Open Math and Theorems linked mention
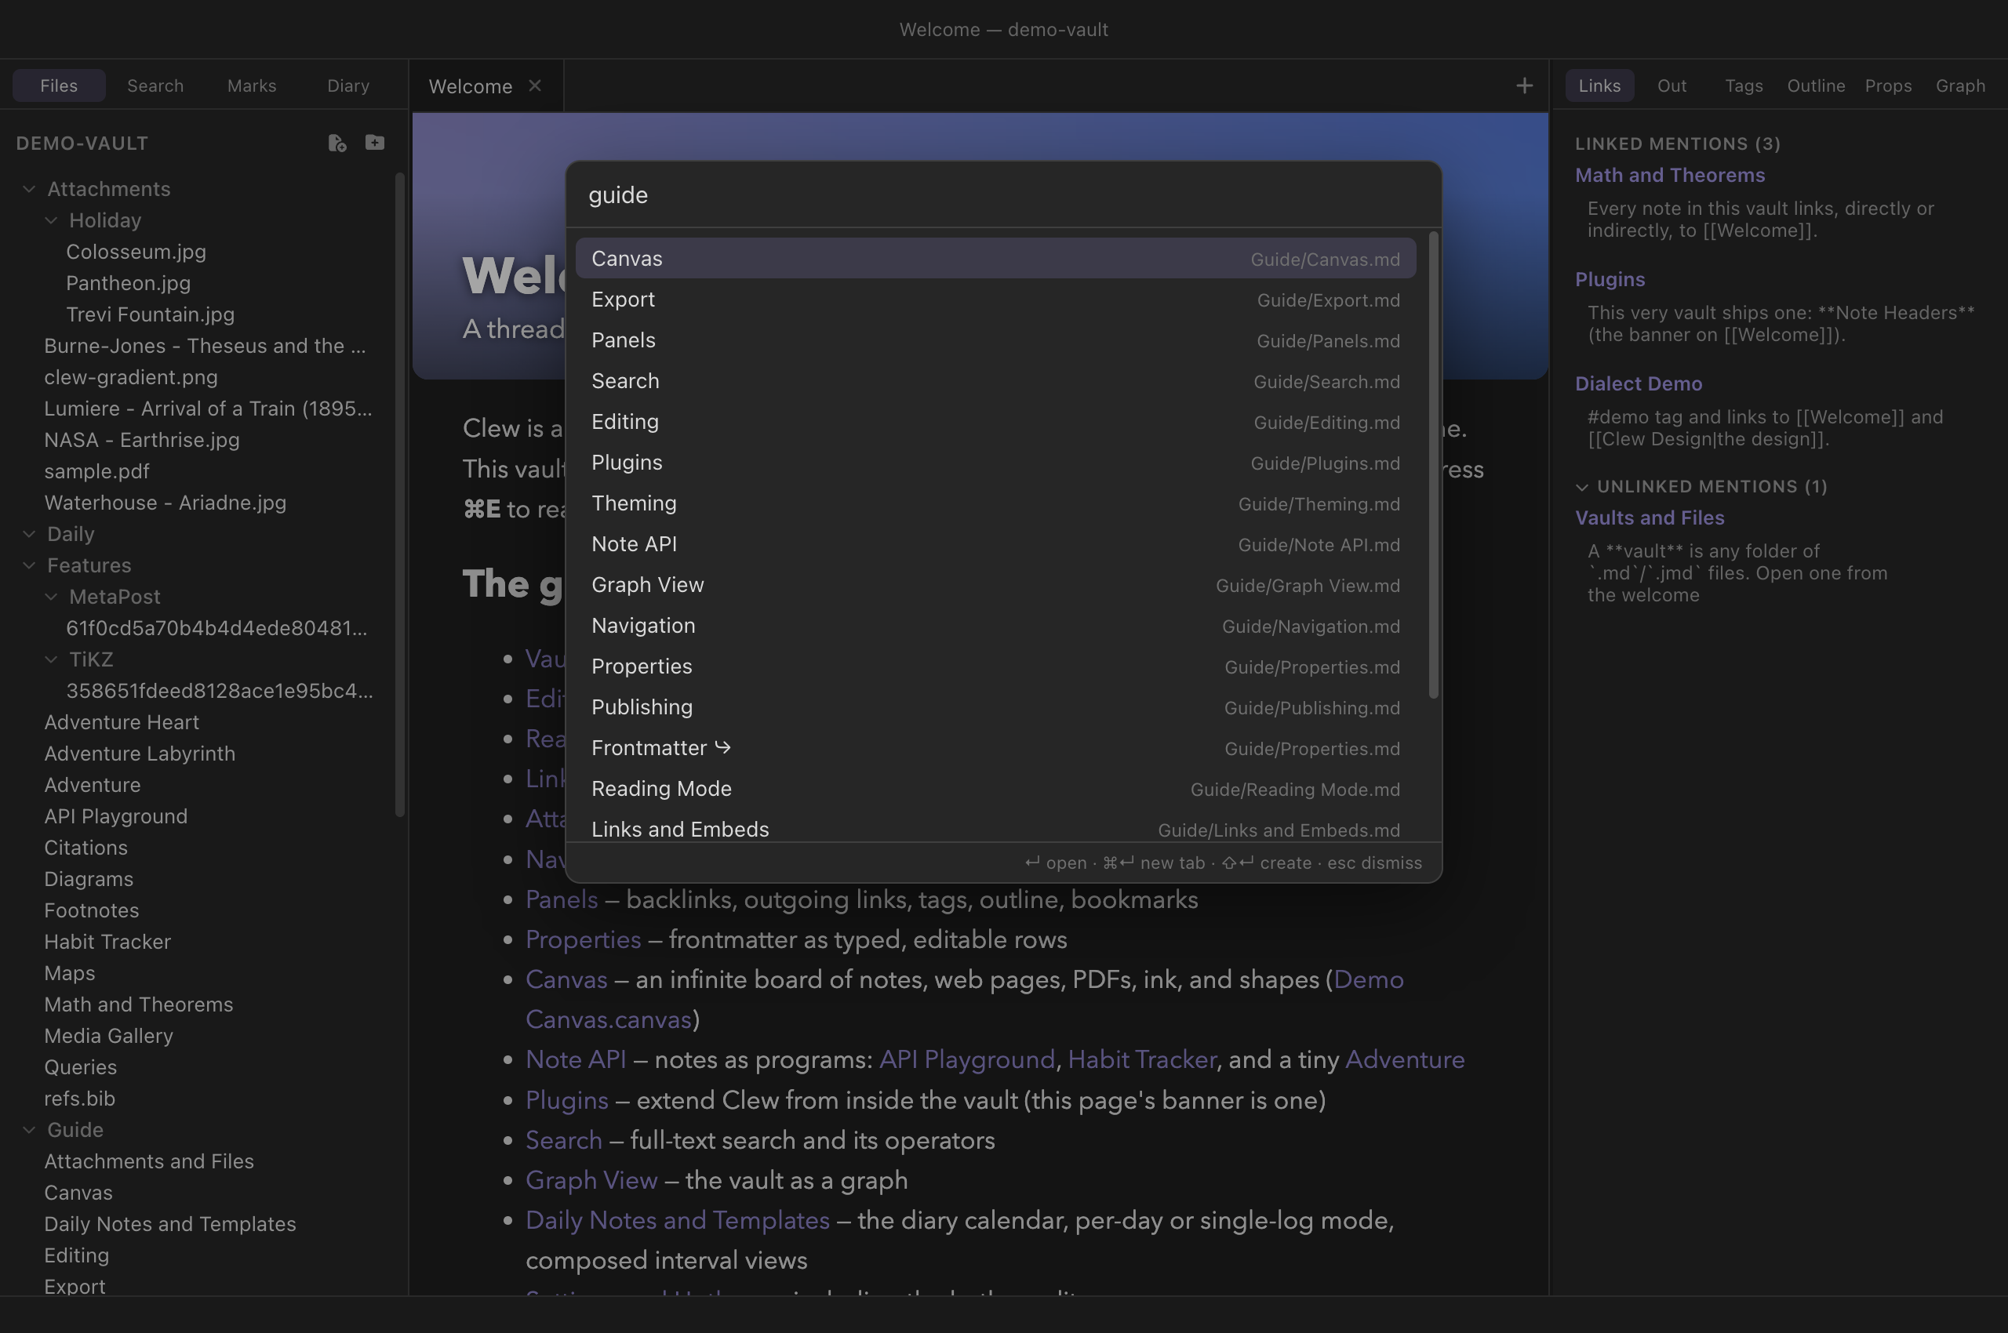The height and width of the screenshot is (1333, 2008). coord(1669,175)
